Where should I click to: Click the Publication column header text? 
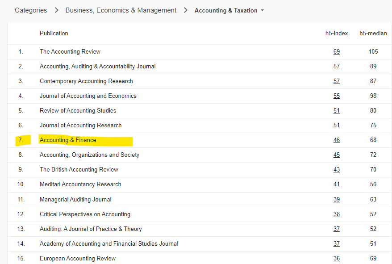54,34
